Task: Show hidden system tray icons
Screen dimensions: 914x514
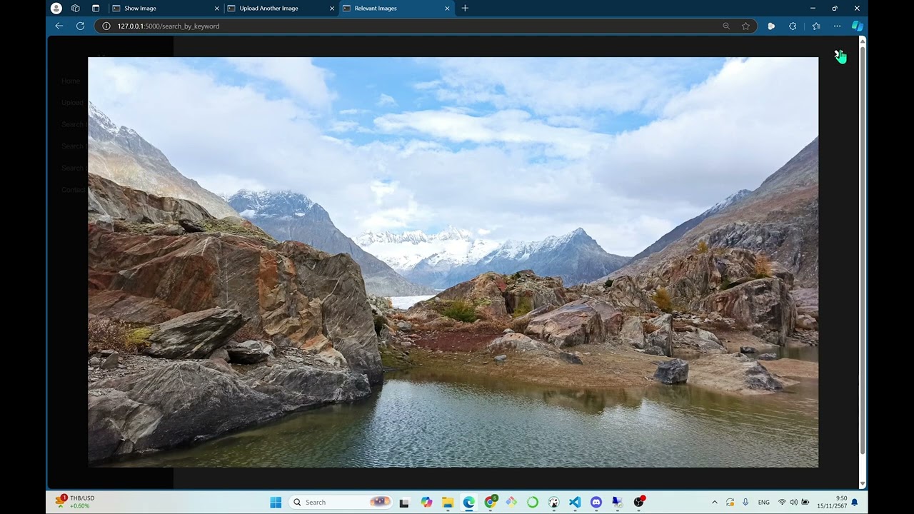Action: [x=715, y=503]
